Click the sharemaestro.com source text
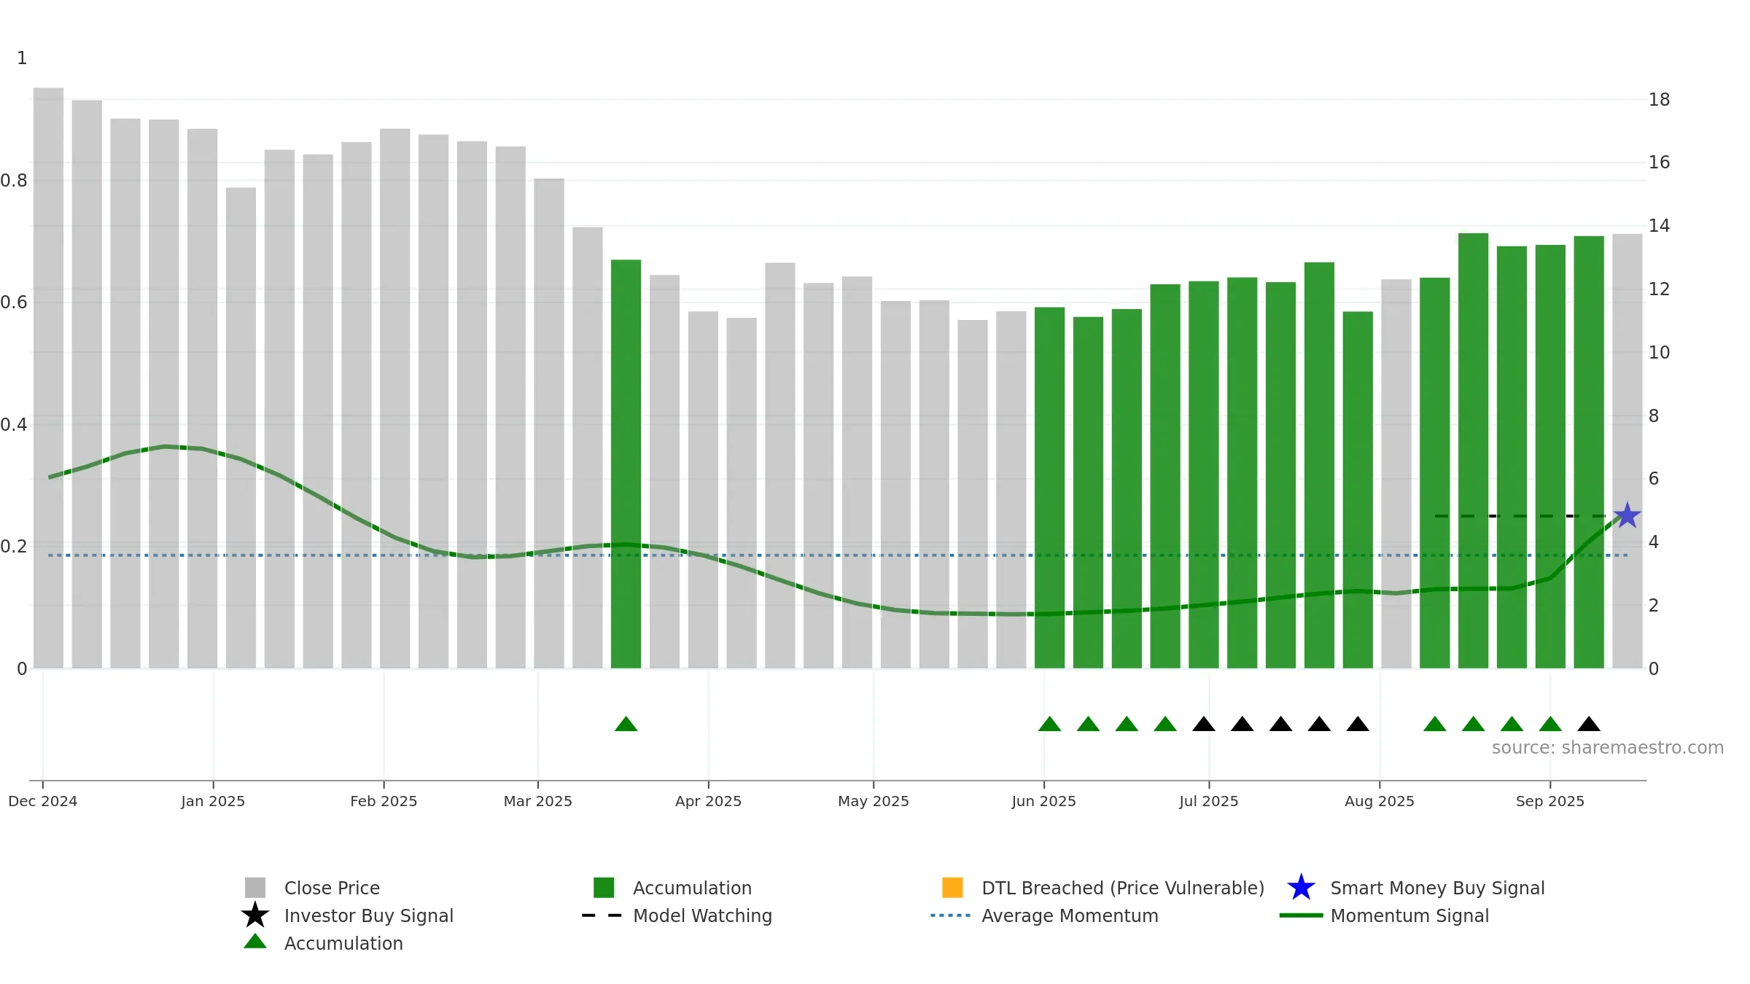This screenshot has height=984, width=1750. tap(1608, 748)
